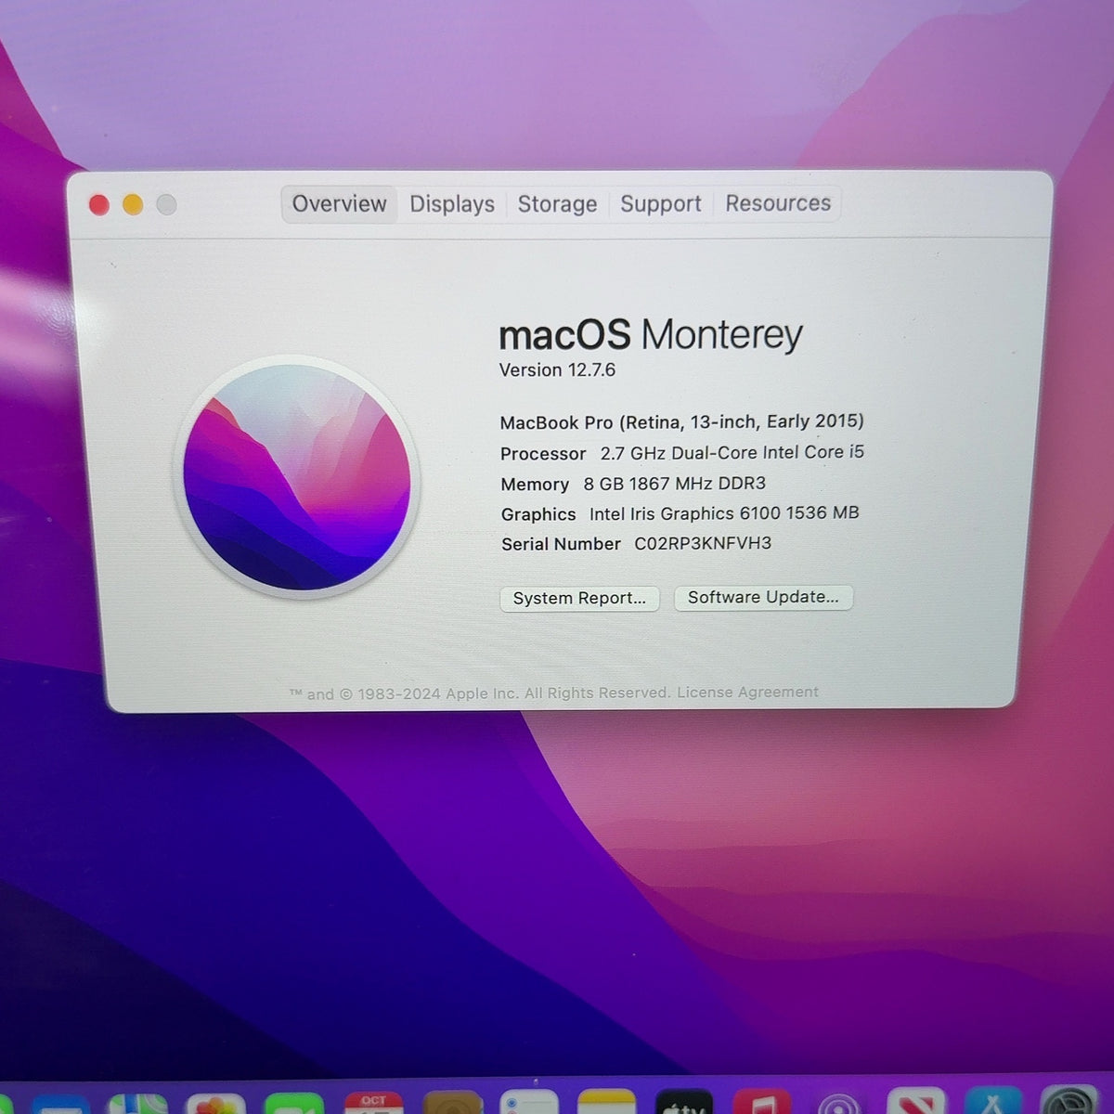The width and height of the screenshot is (1114, 1114).
Task: Open the News app in Dock
Action: 916,1103
